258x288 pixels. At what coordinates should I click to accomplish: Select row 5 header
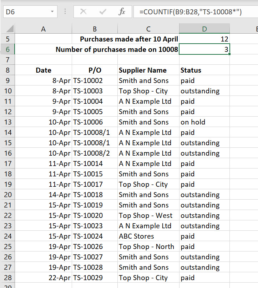8,39
